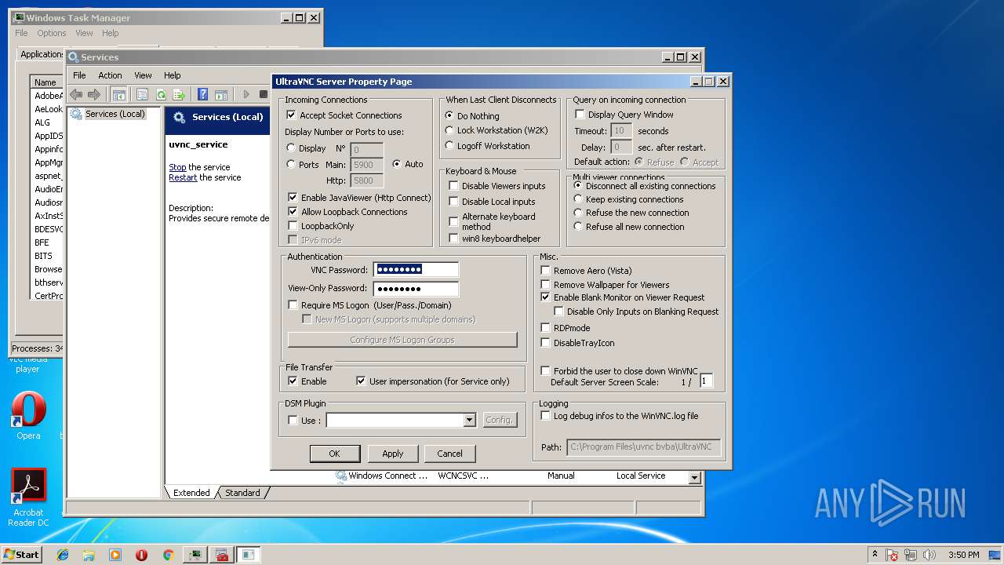The height and width of the screenshot is (565, 1004).
Task: Toggle Show/Hide Console Tree icon in Services
Action: (x=119, y=95)
